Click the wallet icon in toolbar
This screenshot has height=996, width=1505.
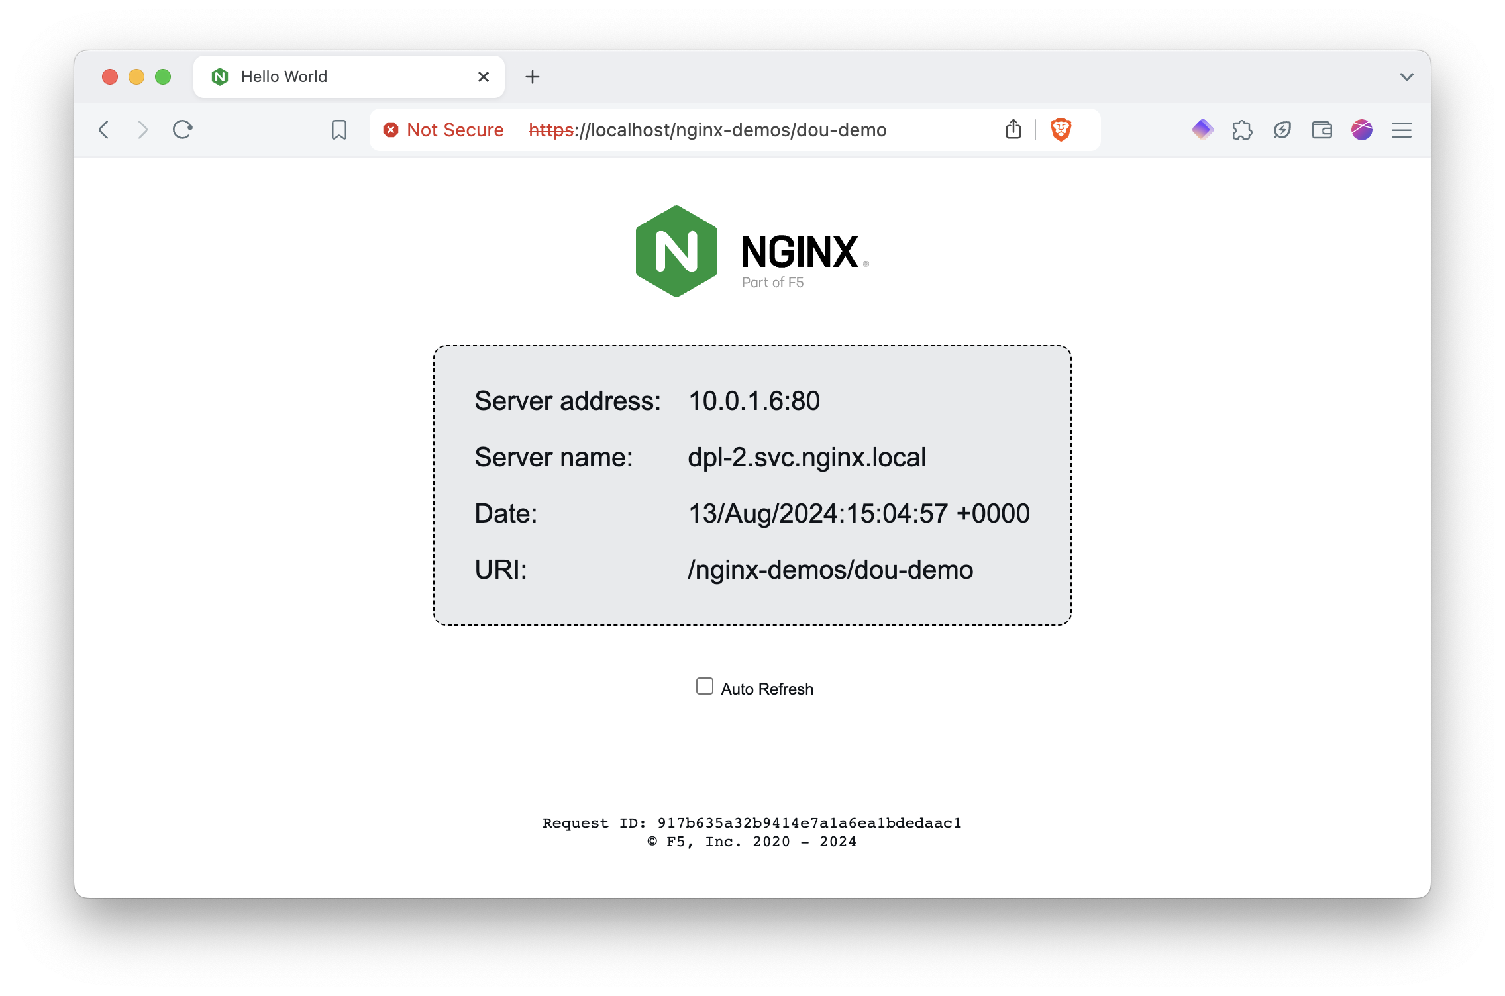[1323, 129]
